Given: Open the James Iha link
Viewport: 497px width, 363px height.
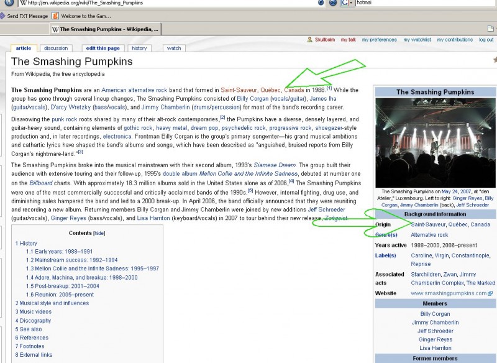Looking at the screenshot, I should [x=323, y=99].
